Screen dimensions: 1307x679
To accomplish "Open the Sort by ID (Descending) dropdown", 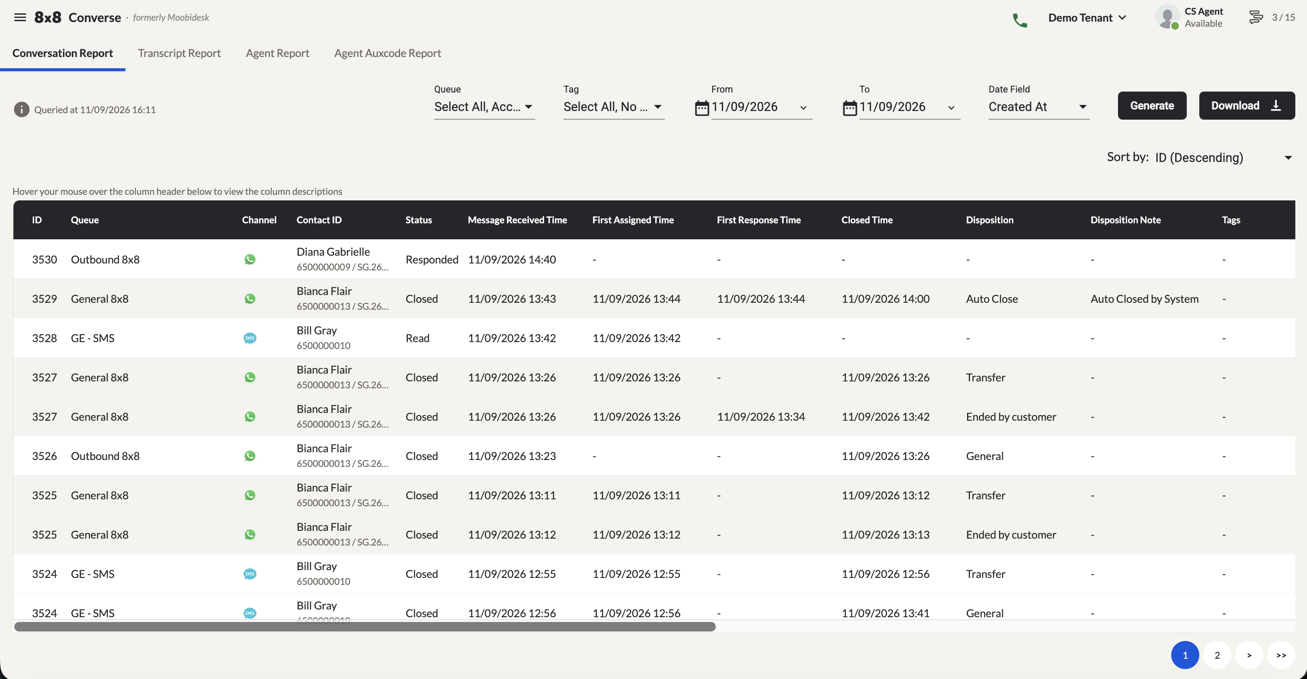I will click(1224, 158).
